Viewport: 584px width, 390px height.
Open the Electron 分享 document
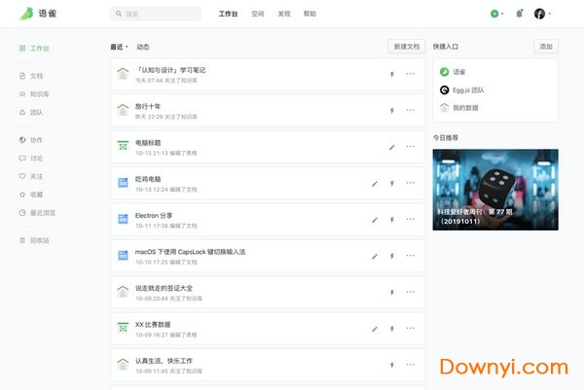[154, 216]
